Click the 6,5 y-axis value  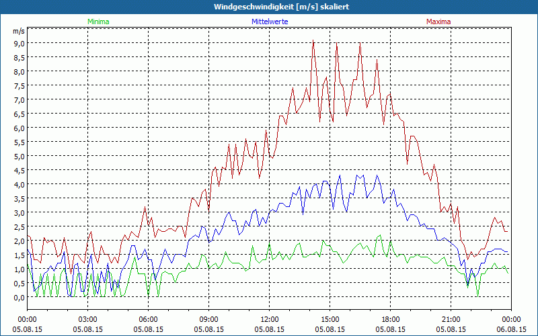coord(19,114)
